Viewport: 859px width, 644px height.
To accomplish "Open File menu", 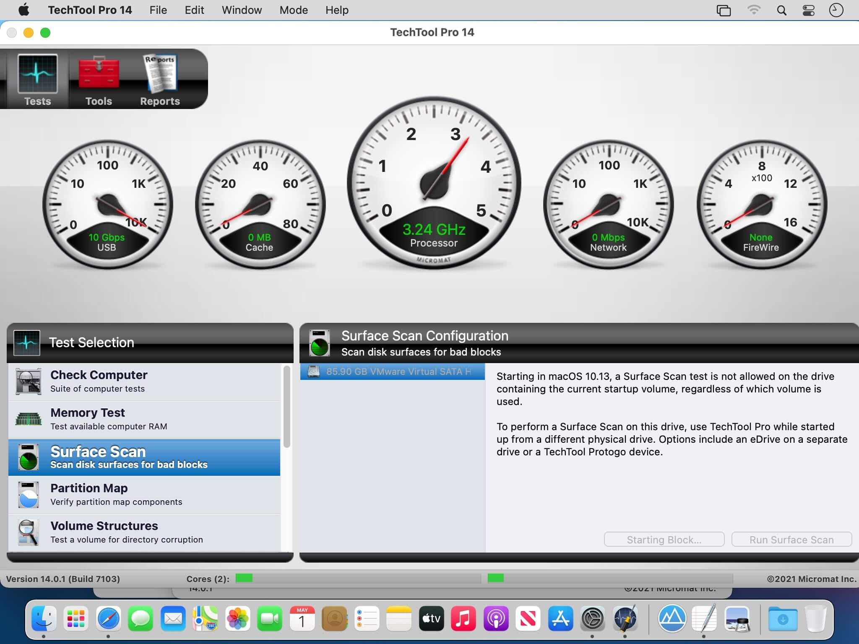I will click(x=158, y=10).
